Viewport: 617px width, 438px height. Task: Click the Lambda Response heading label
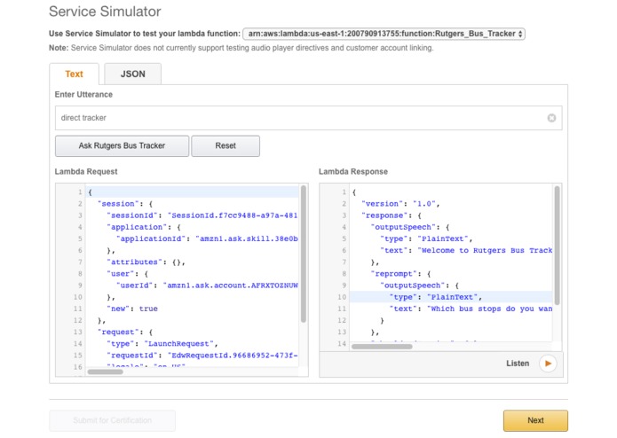click(x=353, y=172)
